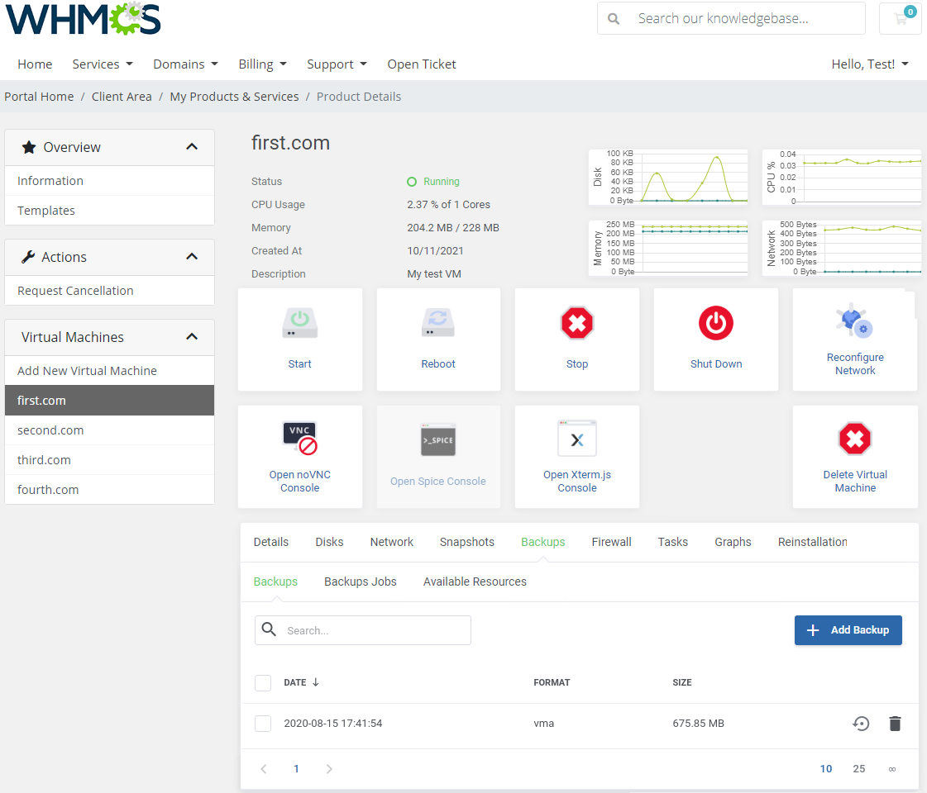Toggle the select-all backups checkbox
Screen dimensions: 927x793
pyautogui.click(x=263, y=682)
